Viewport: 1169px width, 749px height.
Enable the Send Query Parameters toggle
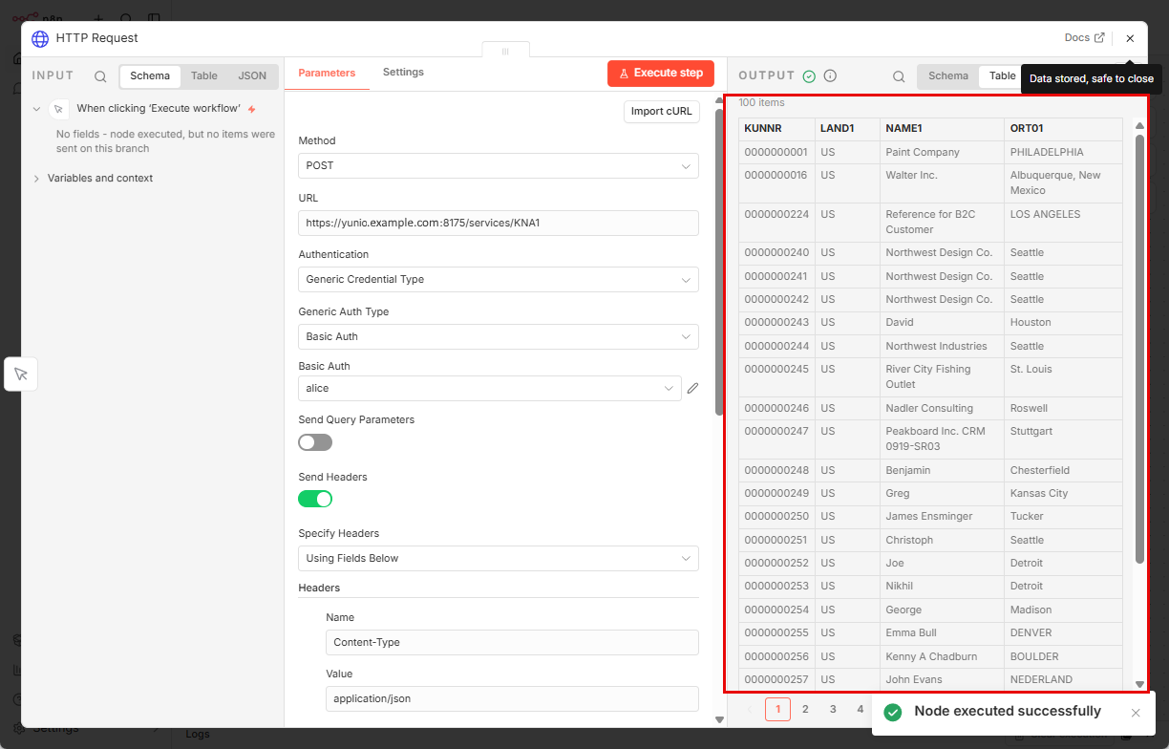tap(315, 442)
